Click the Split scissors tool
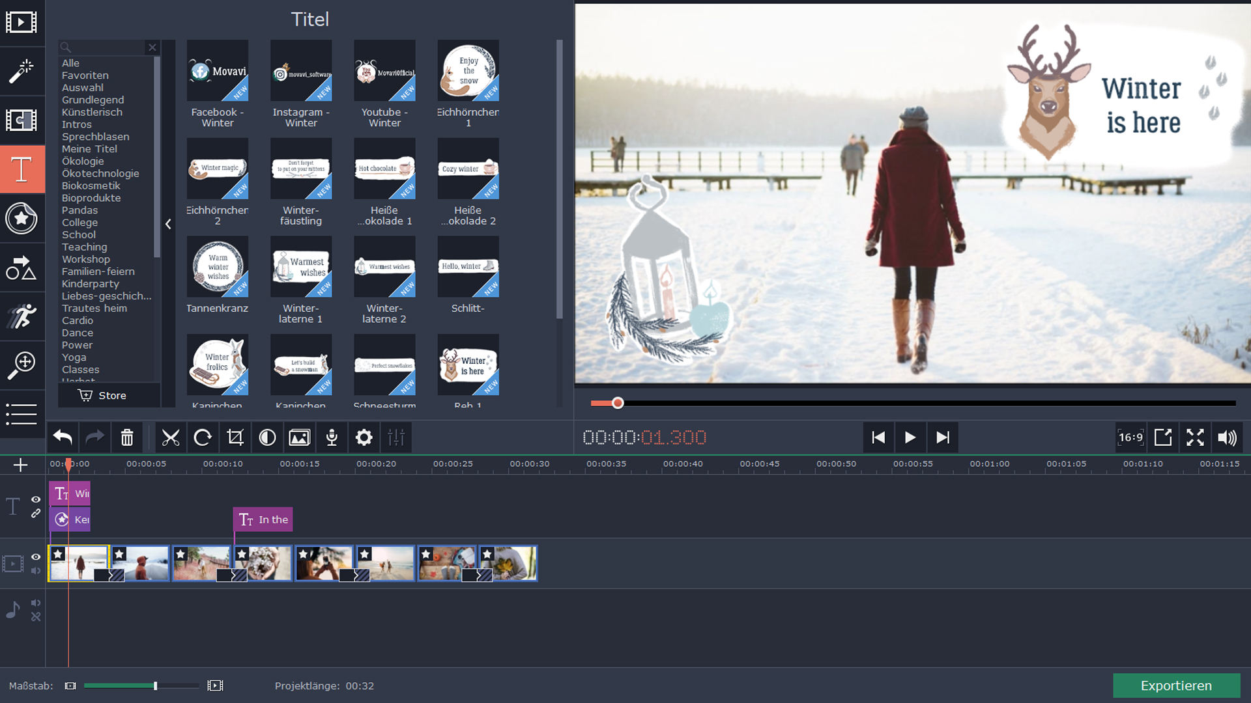The image size is (1251, 703). [171, 437]
